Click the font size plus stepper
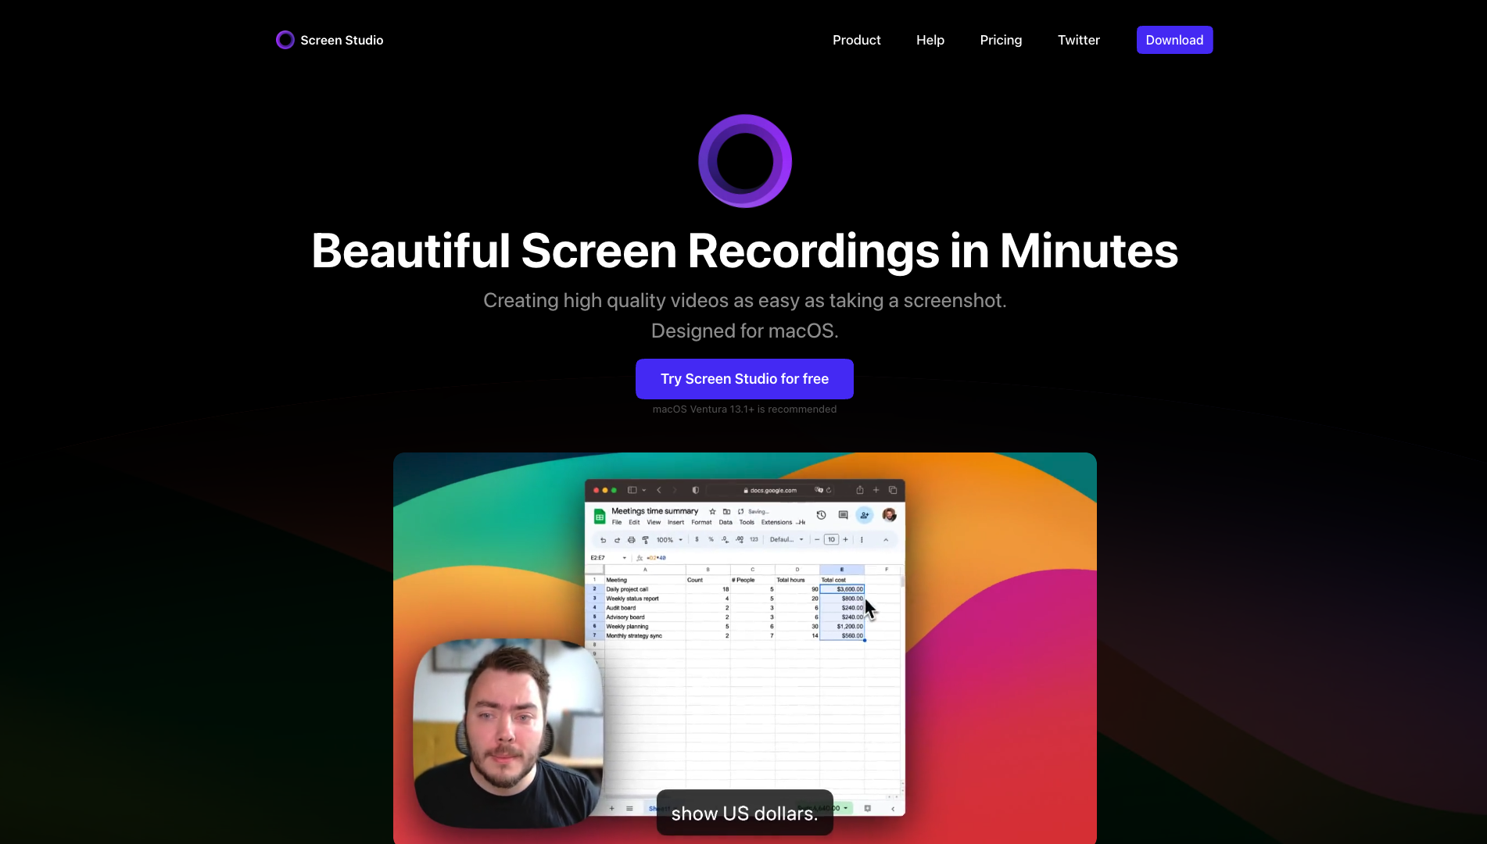This screenshot has height=844, width=1487. pyautogui.click(x=845, y=539)
